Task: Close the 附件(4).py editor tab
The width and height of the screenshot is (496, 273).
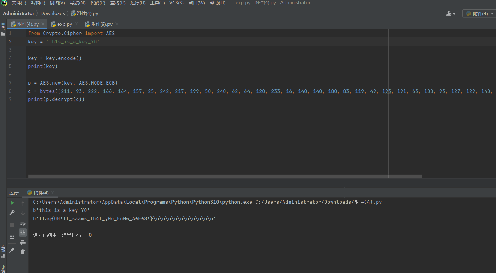Action: coord(43,24)
